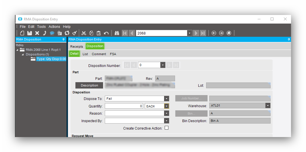Click the Undo arrow icon
The image size is (306, 152).
coord(106,33)
